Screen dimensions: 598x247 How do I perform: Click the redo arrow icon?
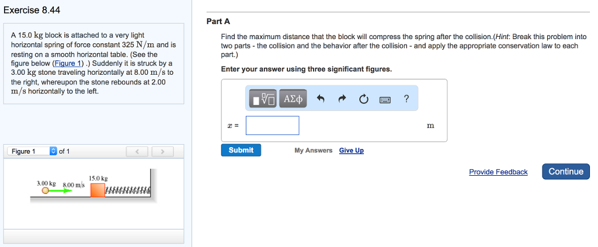pos(342,99)
